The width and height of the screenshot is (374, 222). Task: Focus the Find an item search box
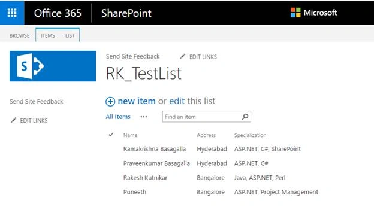206,117
